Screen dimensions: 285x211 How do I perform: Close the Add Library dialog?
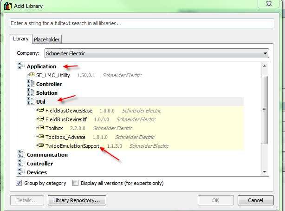pos(269,4)
